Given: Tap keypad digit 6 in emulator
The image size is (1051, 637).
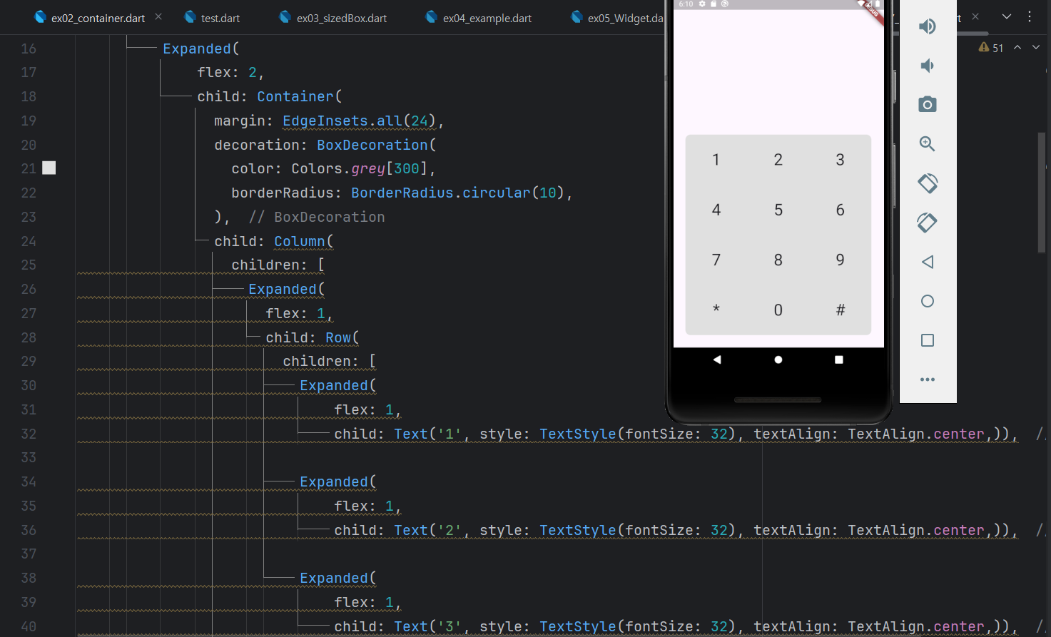Looking at the screenshot, I should coord(841,210).
